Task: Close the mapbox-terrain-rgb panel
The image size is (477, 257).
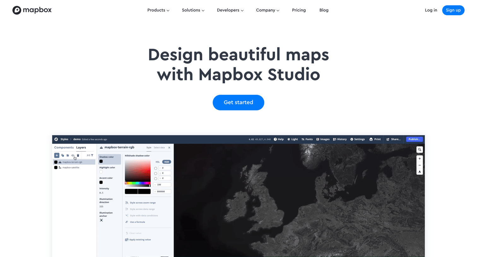Action: 169,147
